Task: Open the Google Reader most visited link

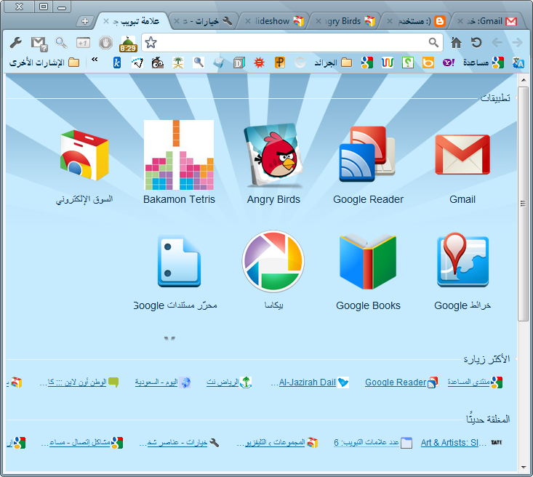Action: [x=401, y=382]
